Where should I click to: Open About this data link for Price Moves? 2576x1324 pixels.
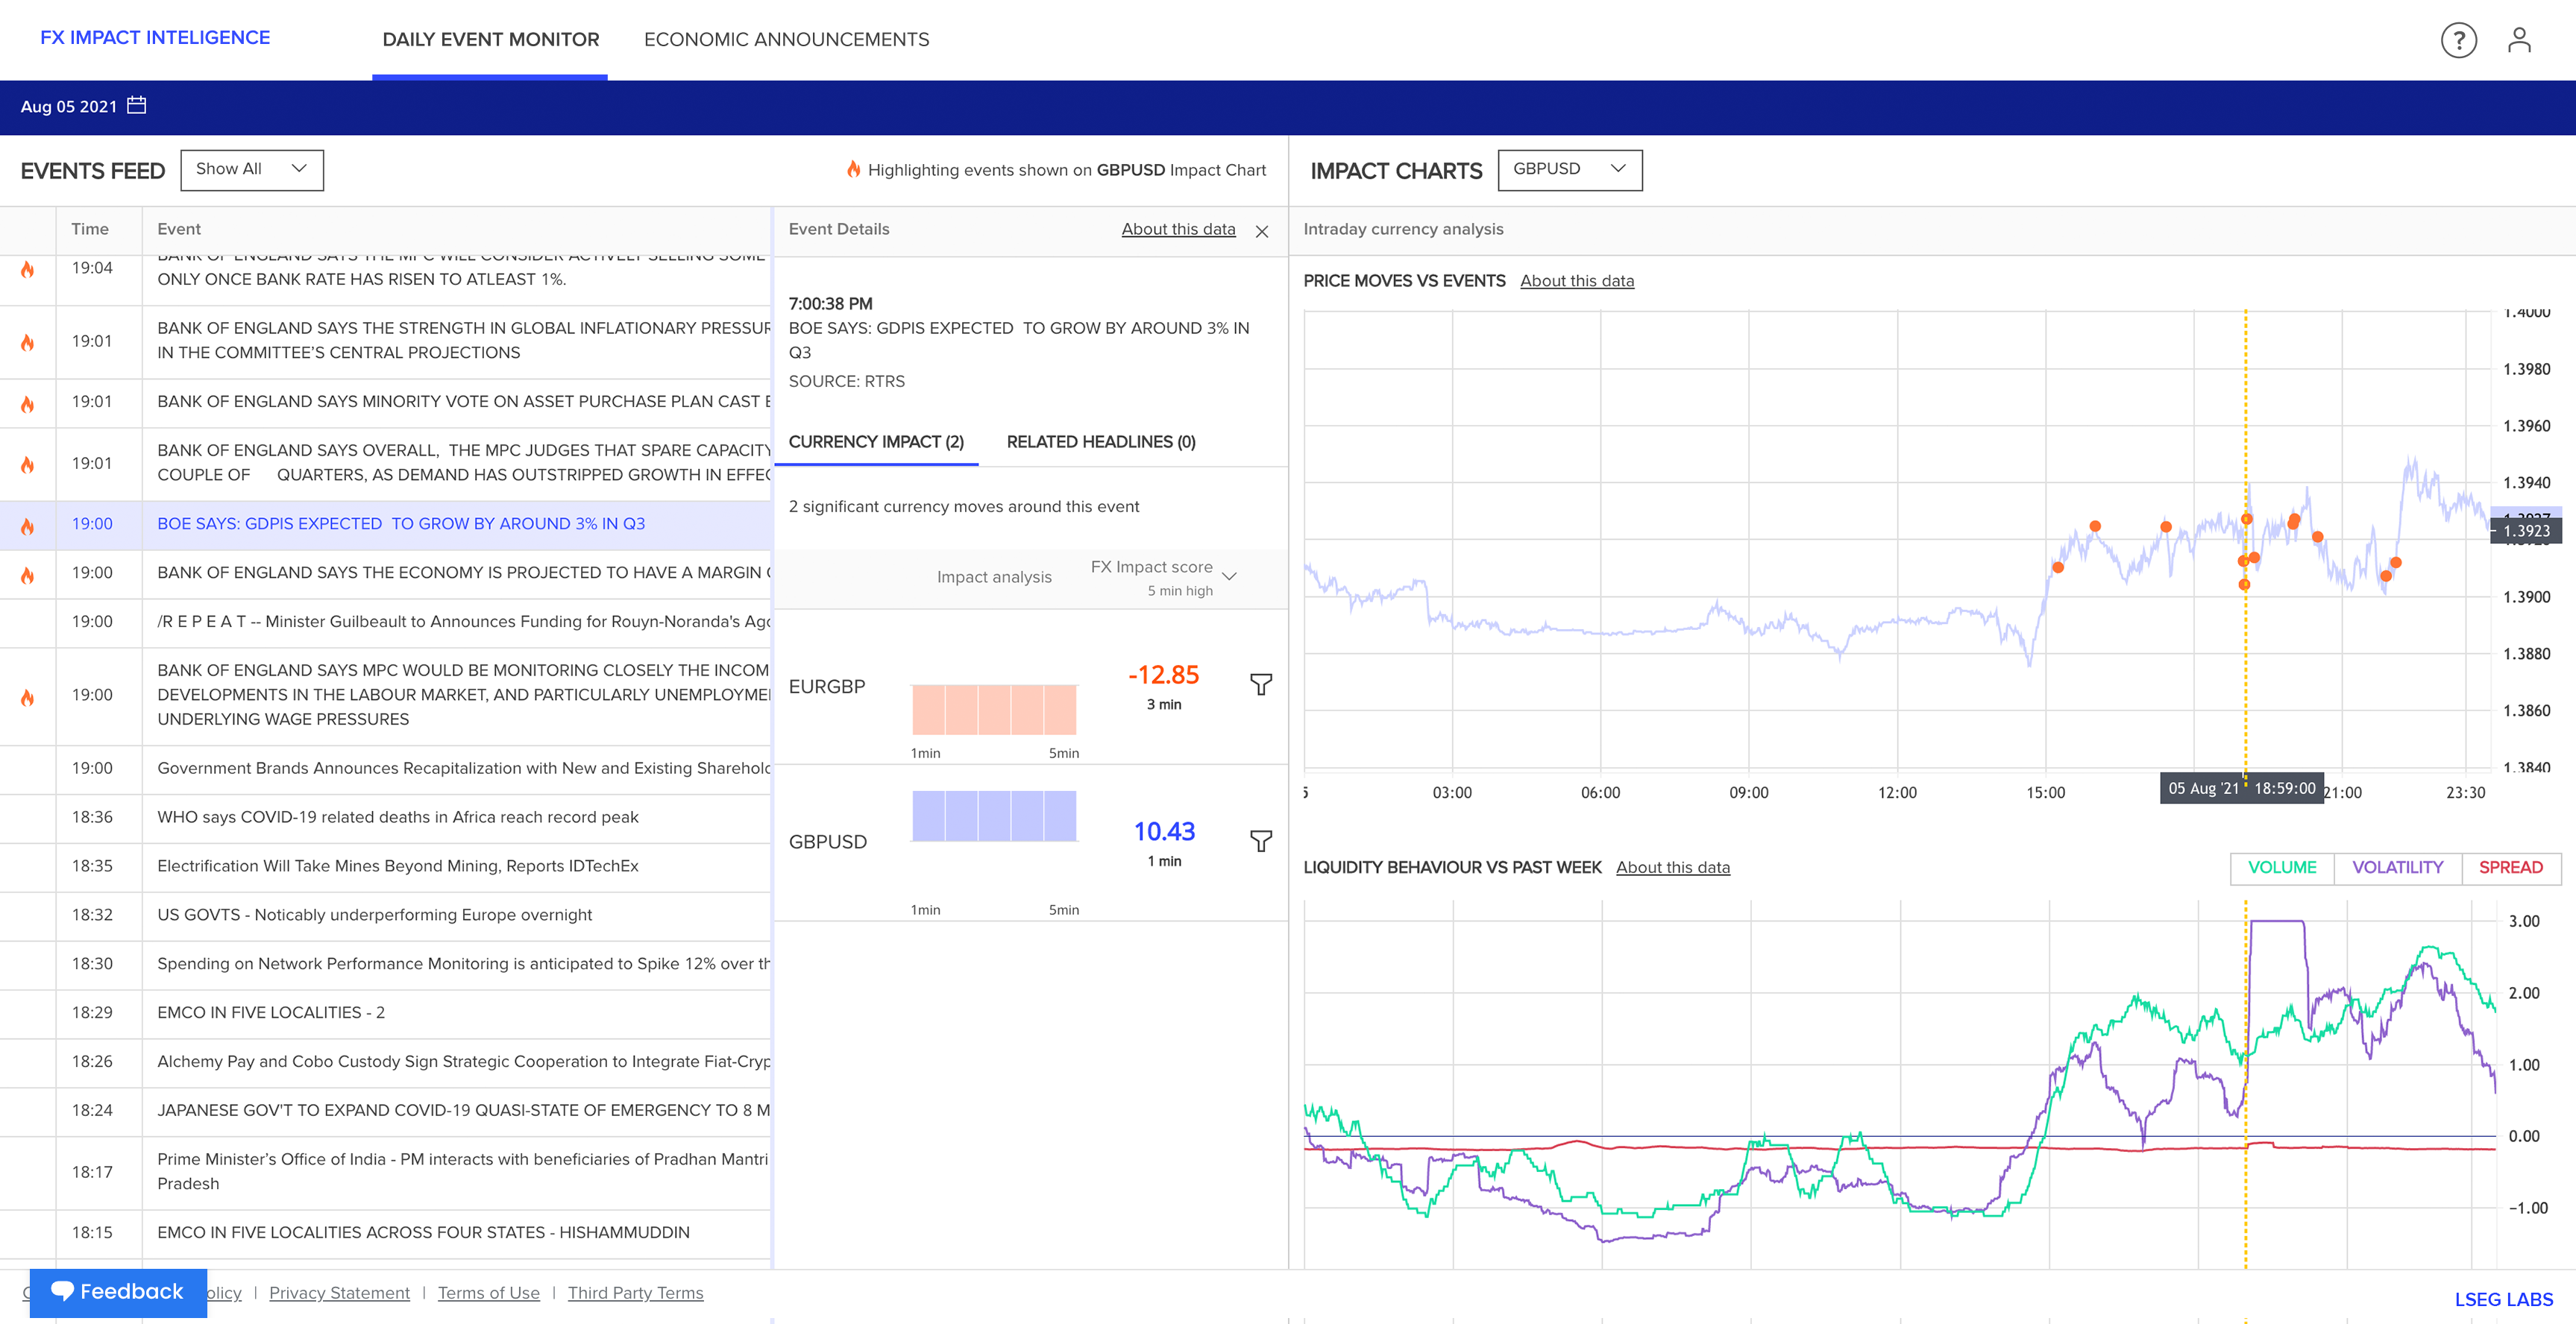point(1577,281)
